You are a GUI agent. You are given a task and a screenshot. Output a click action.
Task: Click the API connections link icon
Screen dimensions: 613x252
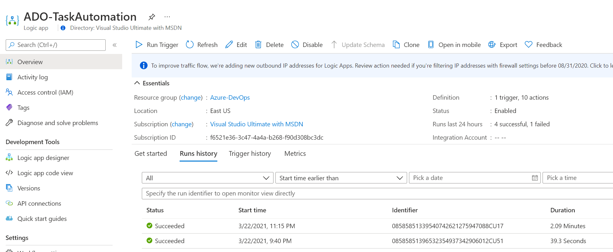[x=9, y=203]
